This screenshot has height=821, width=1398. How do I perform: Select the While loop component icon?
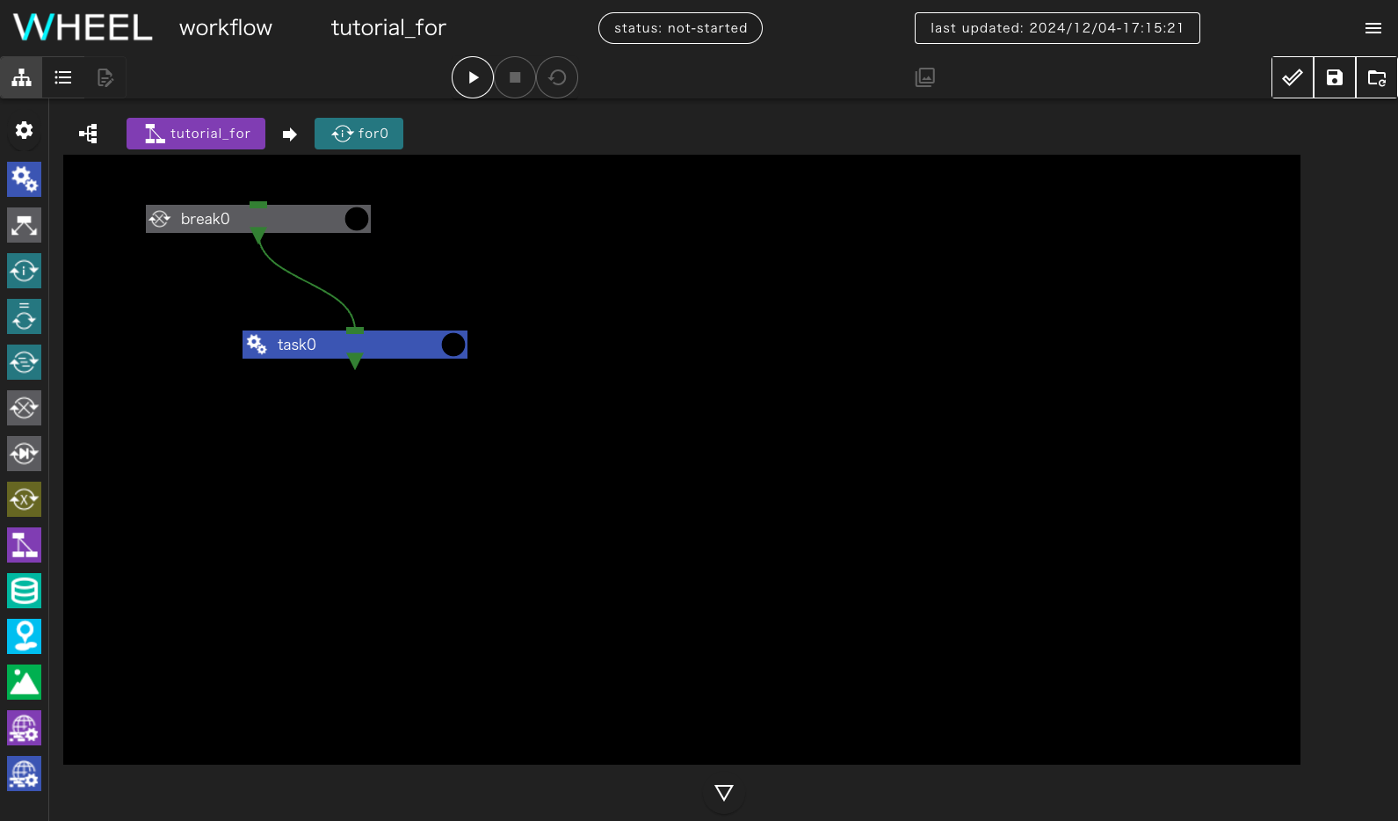tap(24, 316)
